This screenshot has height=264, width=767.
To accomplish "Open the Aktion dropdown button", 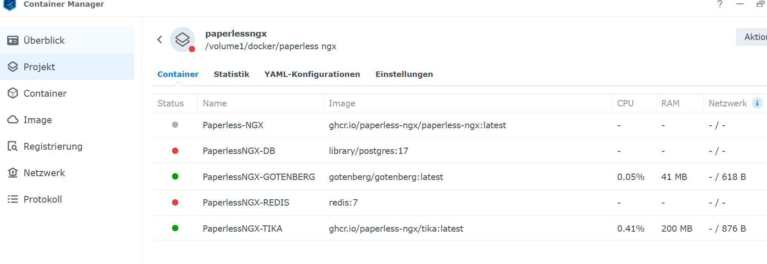I will [752, 37].
